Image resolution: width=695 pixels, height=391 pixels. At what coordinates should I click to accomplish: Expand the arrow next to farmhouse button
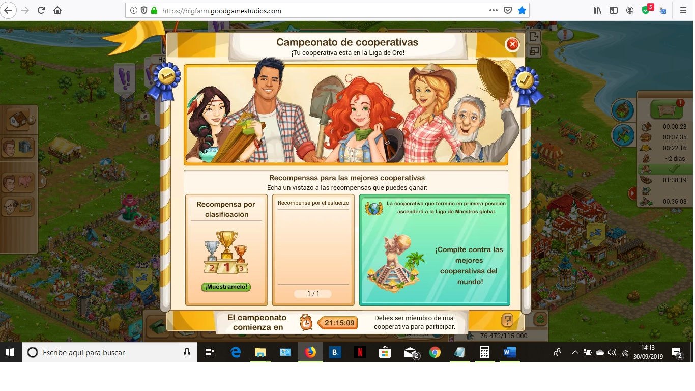[x=32, y=121]
